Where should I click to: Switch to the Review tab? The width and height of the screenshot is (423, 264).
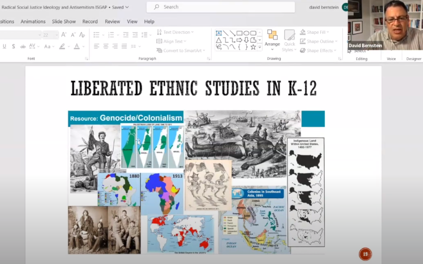(x=112, y=21)
